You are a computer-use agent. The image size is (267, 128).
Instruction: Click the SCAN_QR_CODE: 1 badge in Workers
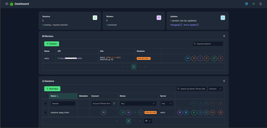[x=144, y=58]
